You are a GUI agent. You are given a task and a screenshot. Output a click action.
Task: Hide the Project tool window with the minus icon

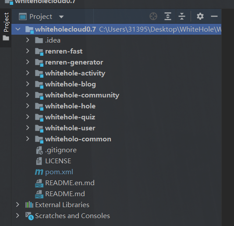pos(214,16)
